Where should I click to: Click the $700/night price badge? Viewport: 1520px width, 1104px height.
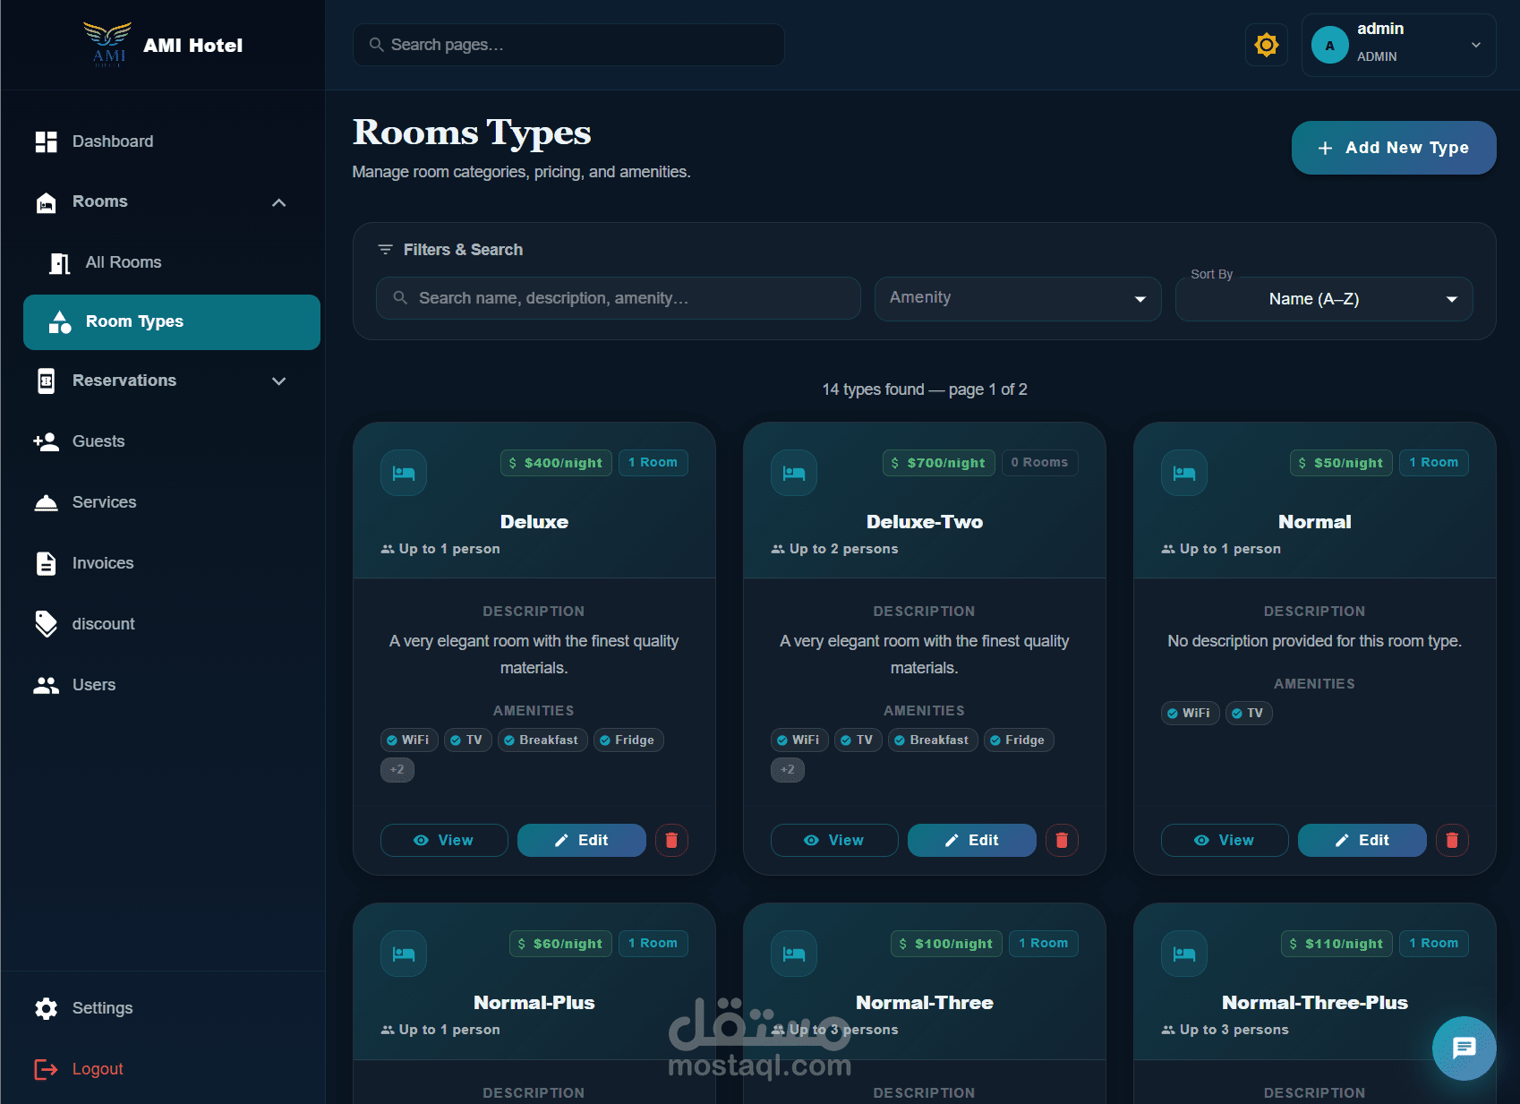(x=939, y=463)
